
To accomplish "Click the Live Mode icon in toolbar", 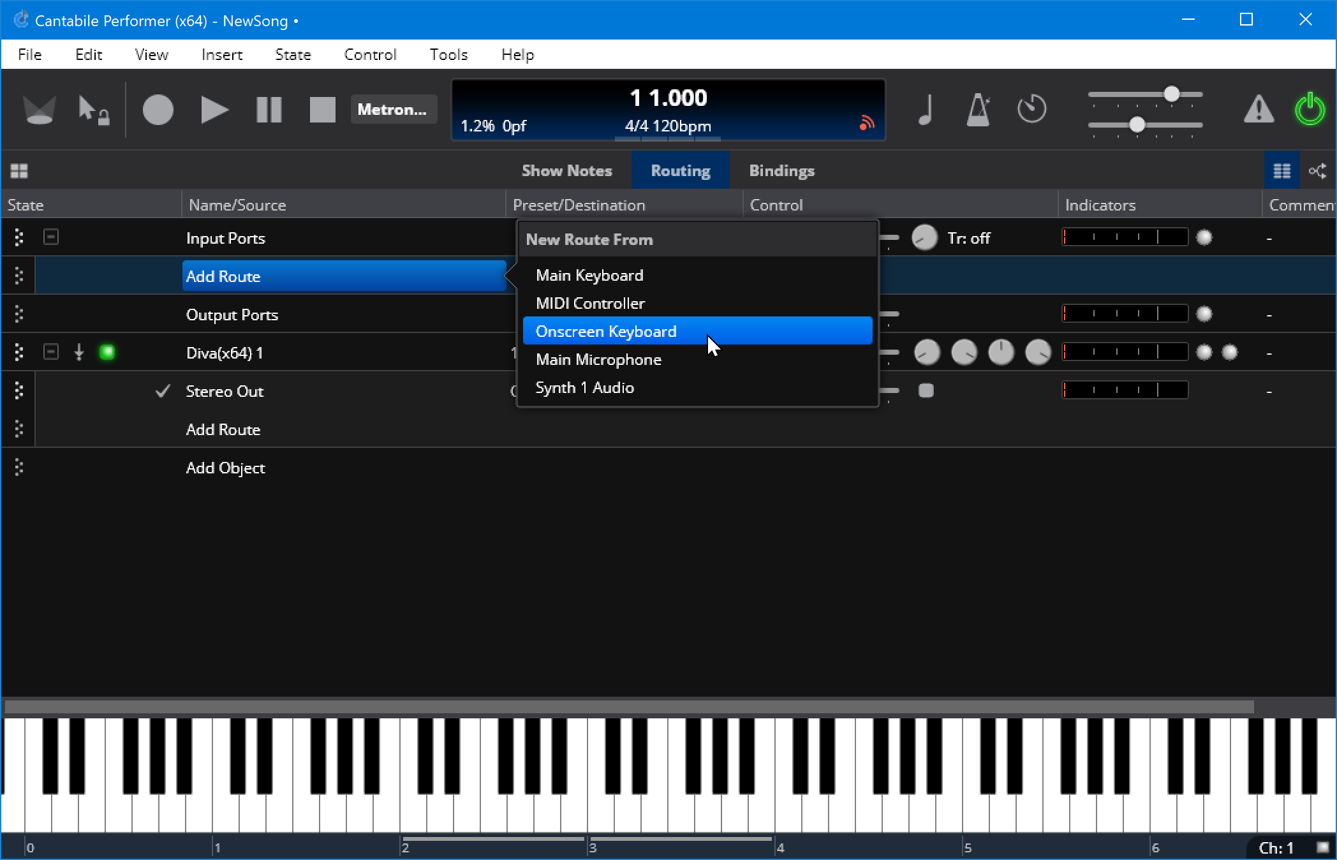I will tap(39, 110).
